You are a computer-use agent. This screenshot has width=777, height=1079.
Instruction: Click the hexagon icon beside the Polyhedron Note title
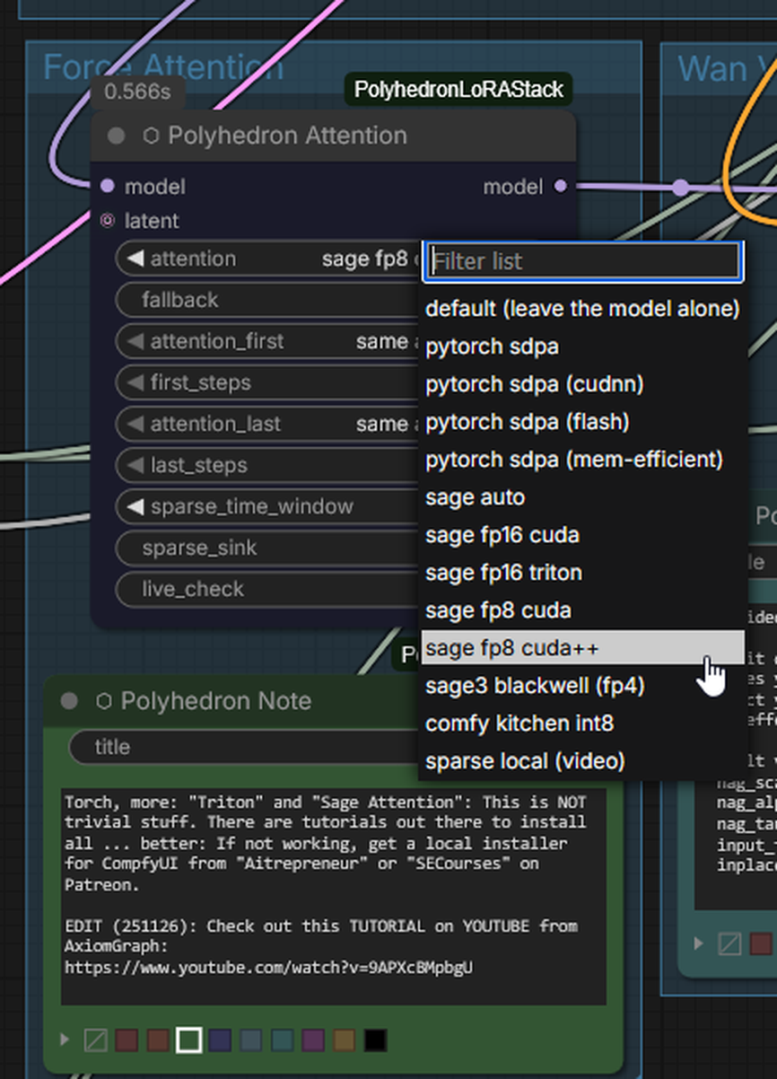point(105,701)
